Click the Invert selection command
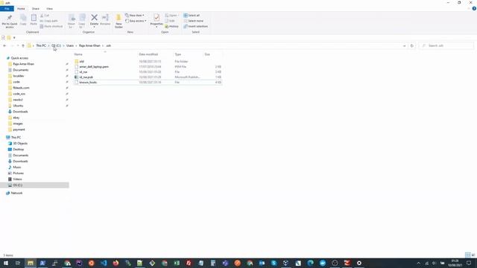The image size is (477, 268). [196, 27]
